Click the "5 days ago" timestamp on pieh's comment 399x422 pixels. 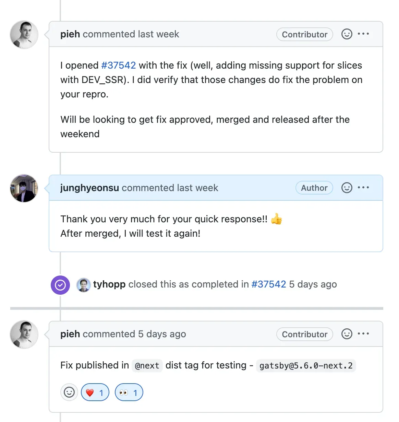(x=162, y=334)
